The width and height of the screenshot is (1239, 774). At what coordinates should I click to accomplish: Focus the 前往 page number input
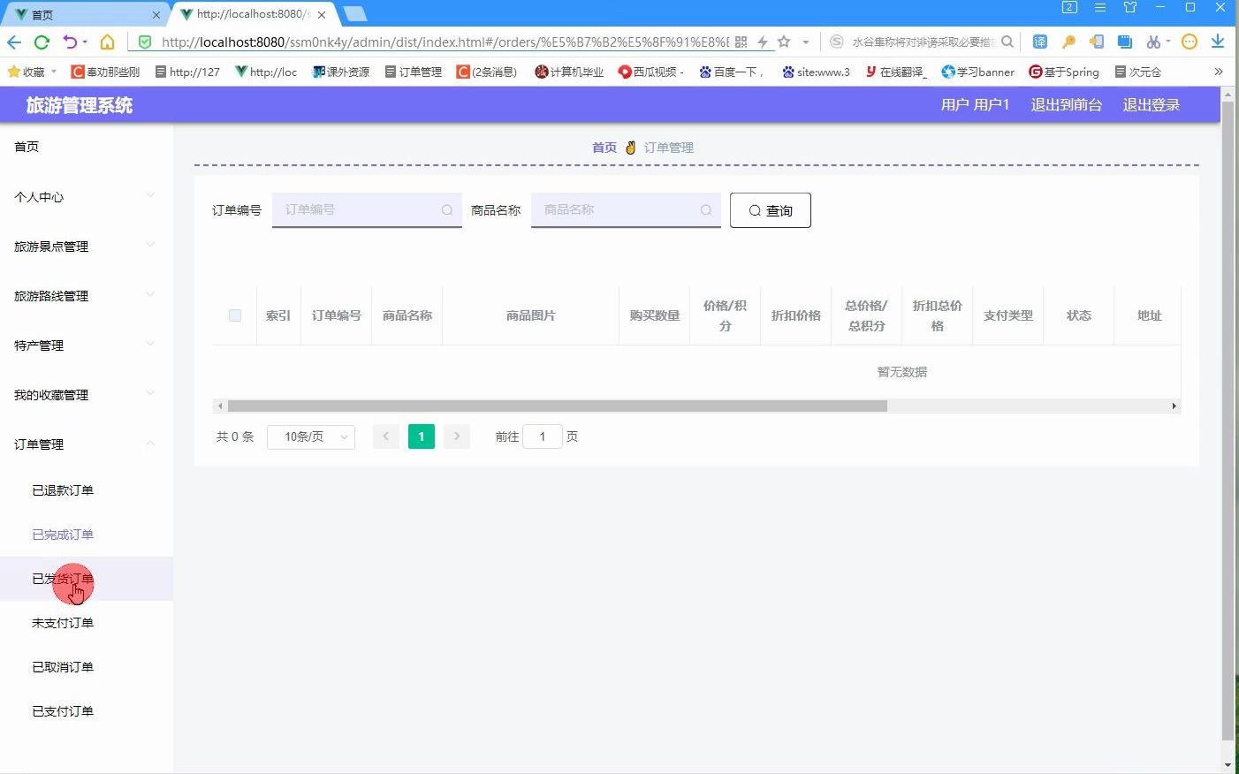[543, 436]
